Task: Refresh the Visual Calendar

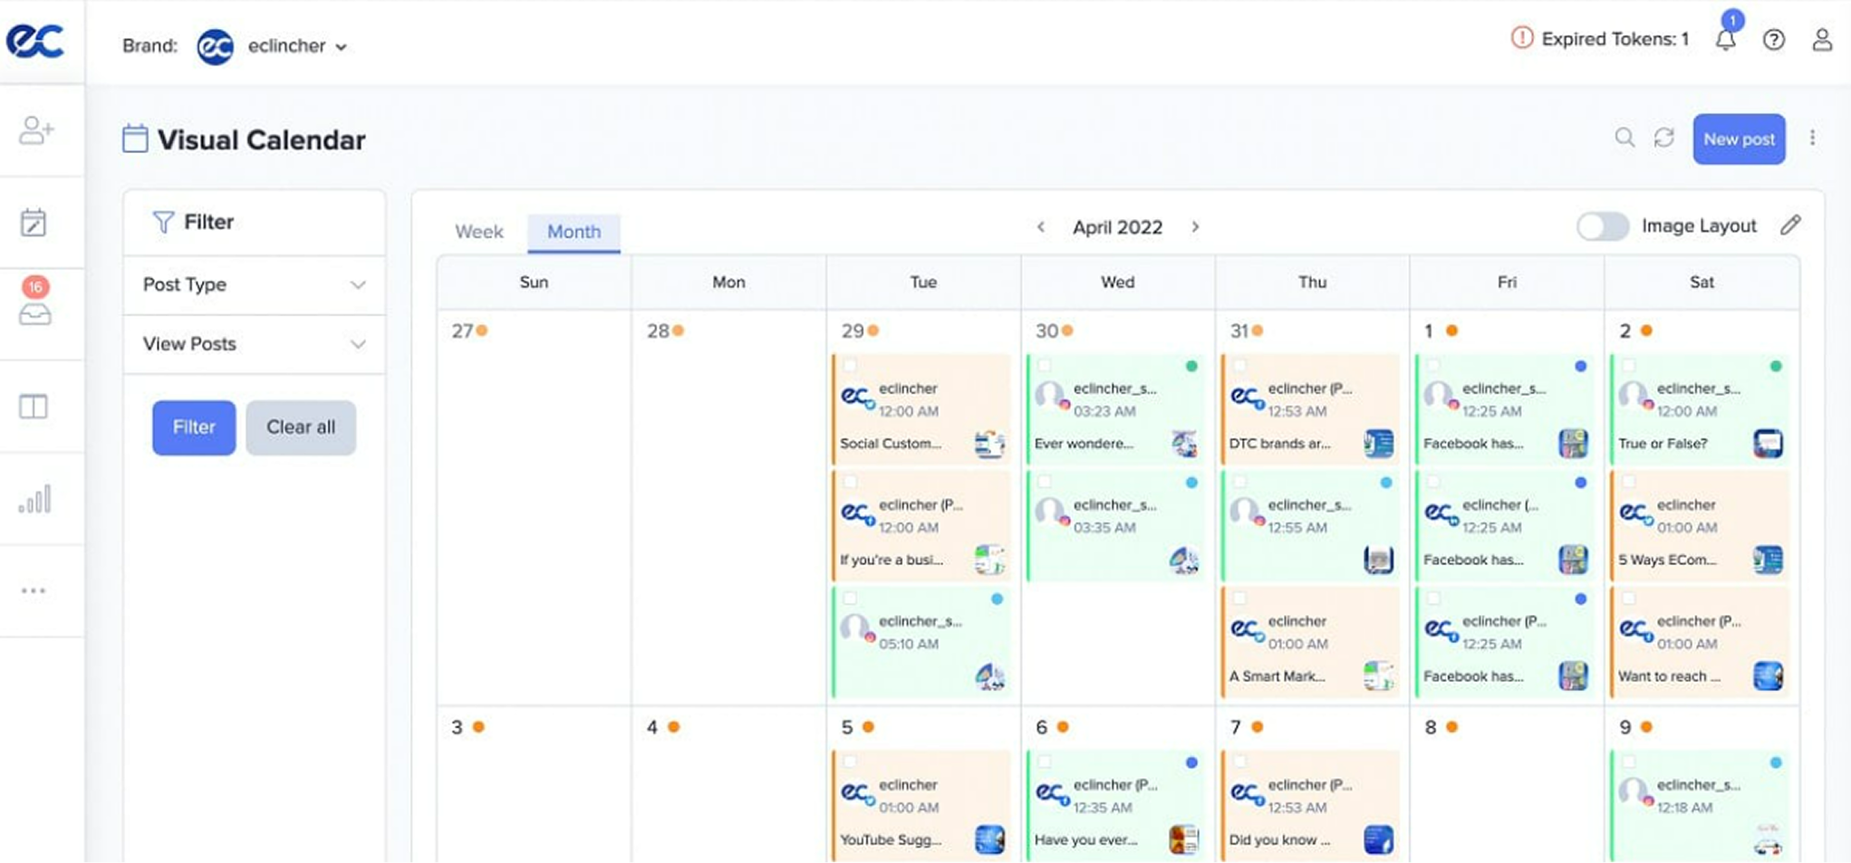Action: (1663, 138)
